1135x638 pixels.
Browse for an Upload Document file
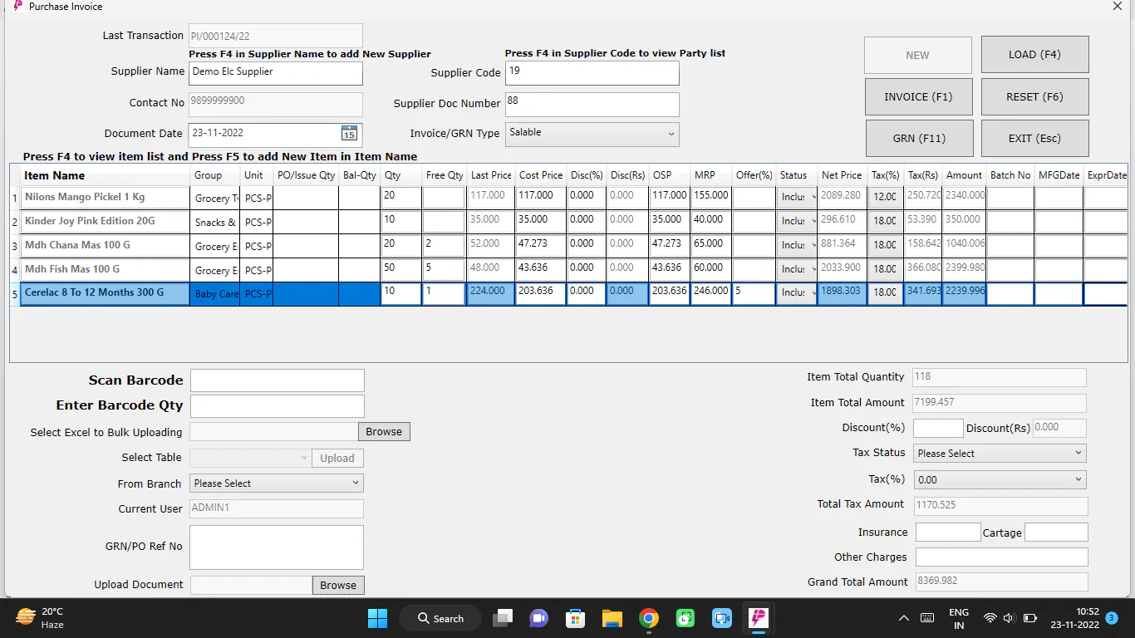tap(338, 585)
